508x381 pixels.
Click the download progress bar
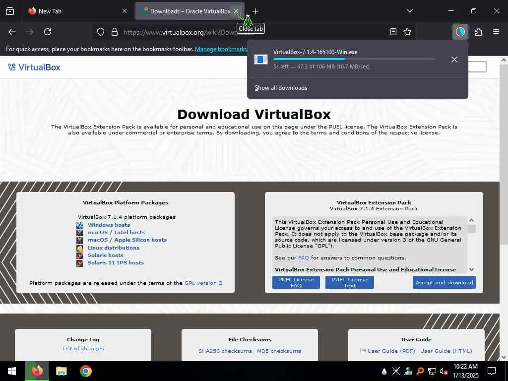(x=354, y=60)
